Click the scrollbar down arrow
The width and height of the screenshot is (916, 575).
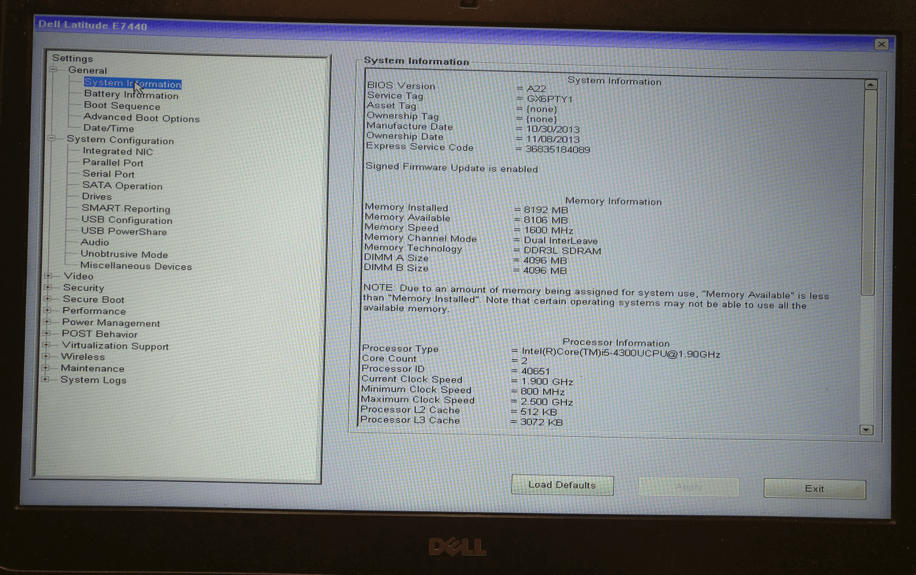click(x=866, y=429)
